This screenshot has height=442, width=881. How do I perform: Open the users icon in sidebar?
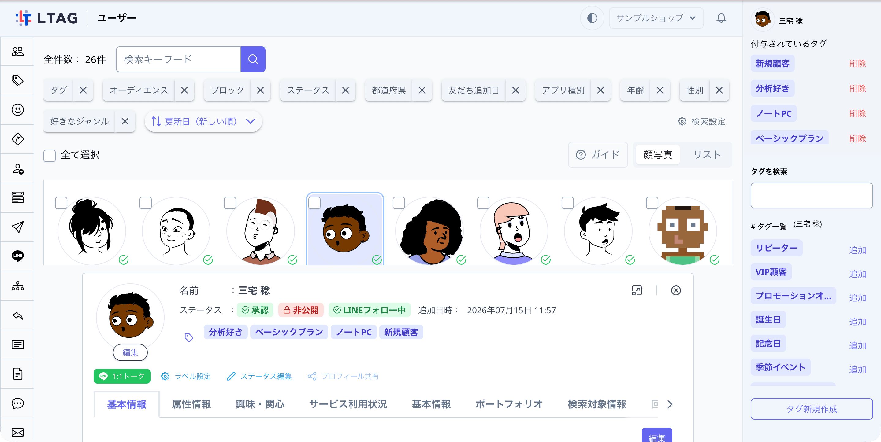[17, 51]
